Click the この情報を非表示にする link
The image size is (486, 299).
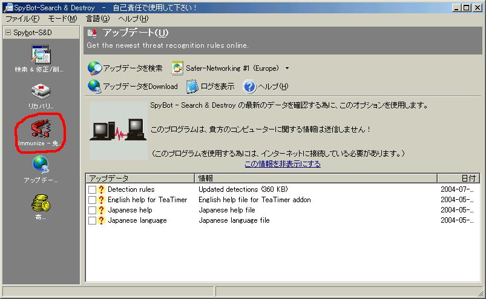[283, 163]
